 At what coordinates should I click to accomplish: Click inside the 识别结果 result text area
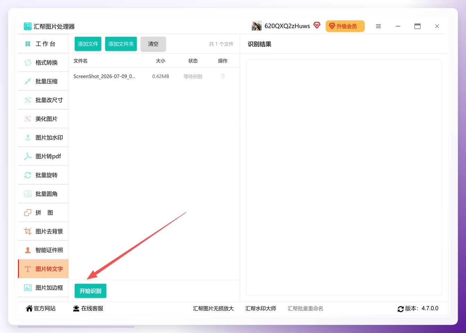tap(344, 178)
